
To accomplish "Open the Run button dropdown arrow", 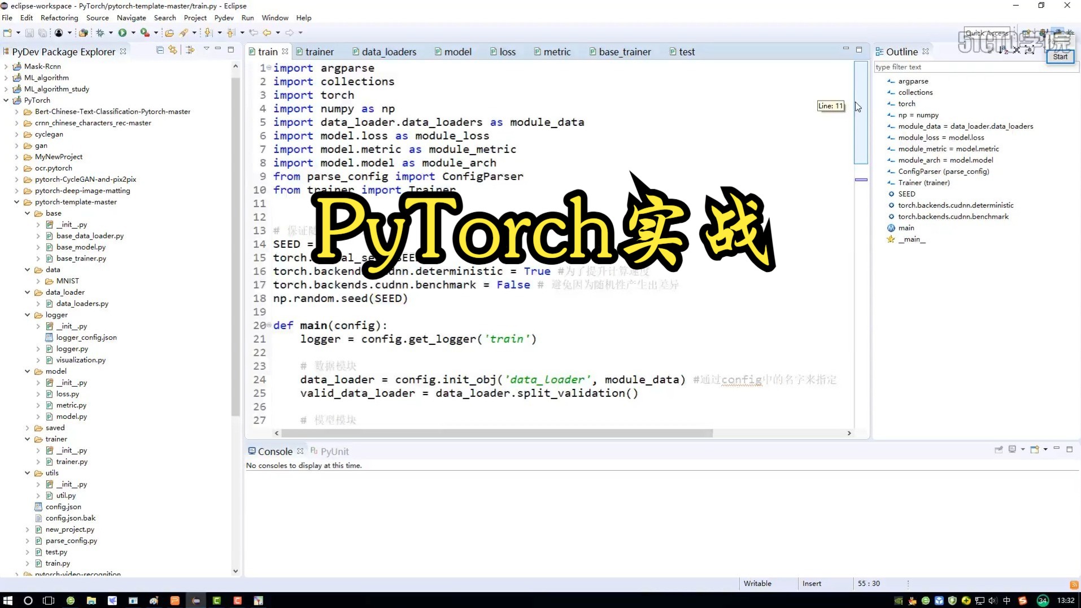I will coord(133,33).
